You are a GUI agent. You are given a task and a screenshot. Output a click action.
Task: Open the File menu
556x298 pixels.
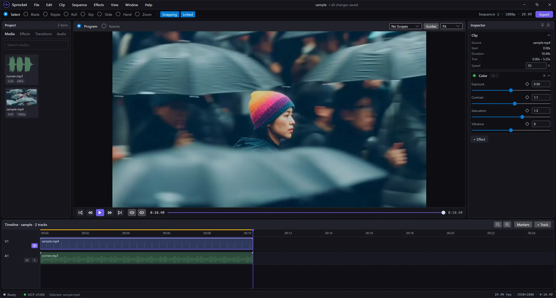(36, 5)
